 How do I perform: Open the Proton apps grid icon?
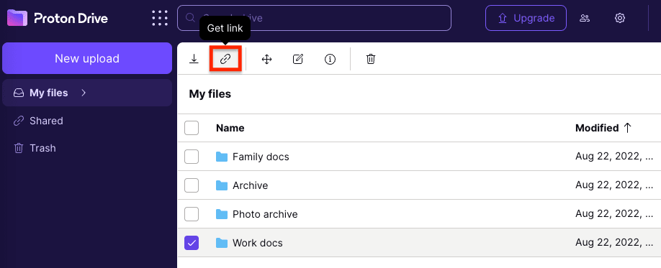pyautogui.click(x=160, y=18)
